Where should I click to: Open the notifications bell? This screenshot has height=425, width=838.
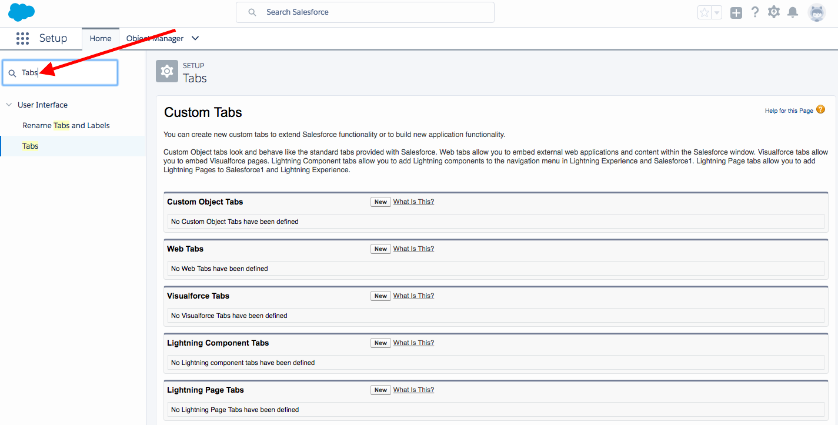click(793, 12)
